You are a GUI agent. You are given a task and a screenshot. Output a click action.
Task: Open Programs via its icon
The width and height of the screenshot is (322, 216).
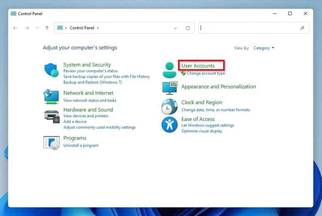point(51,142)
